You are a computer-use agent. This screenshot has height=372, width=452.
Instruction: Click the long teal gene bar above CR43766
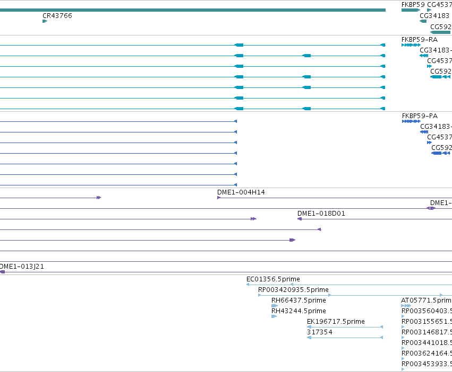click(193, 10)
